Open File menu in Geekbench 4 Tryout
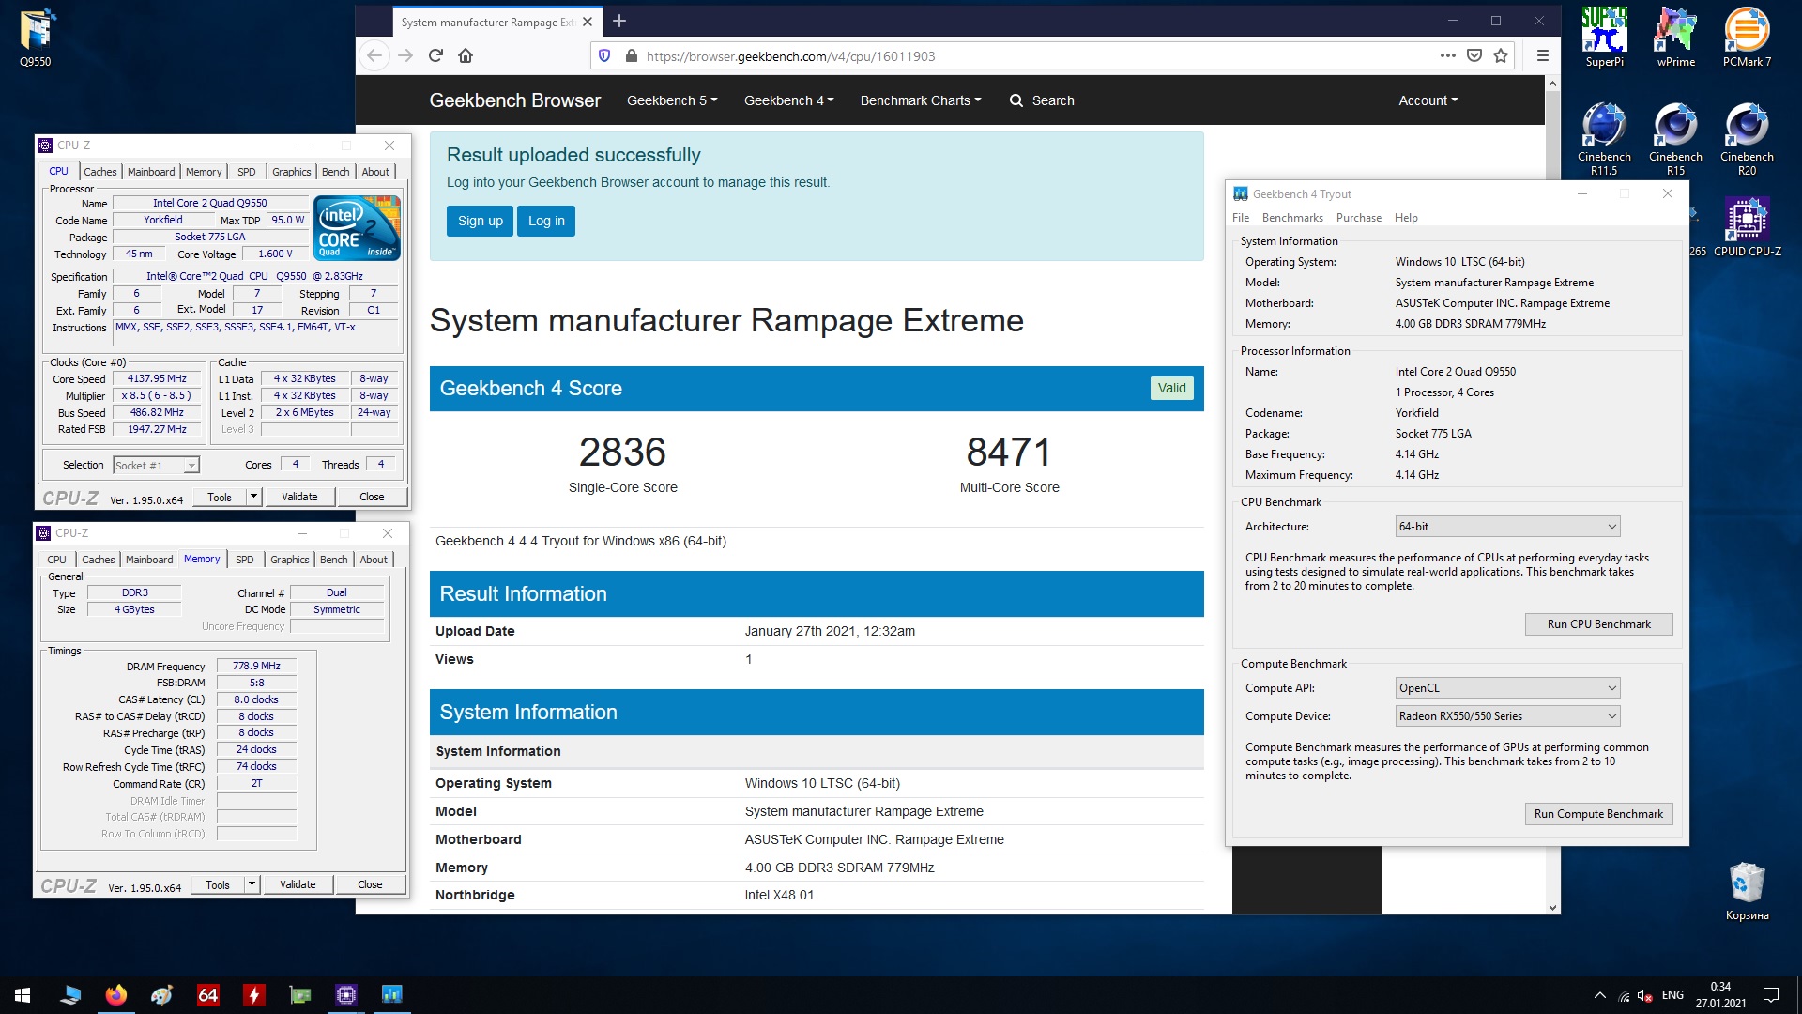1802x1014 pixels. [1241, 218]
